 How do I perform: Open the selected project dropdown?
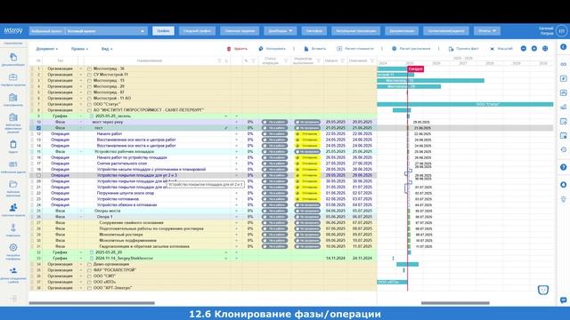pyautogui.click(x=88, y=31)
